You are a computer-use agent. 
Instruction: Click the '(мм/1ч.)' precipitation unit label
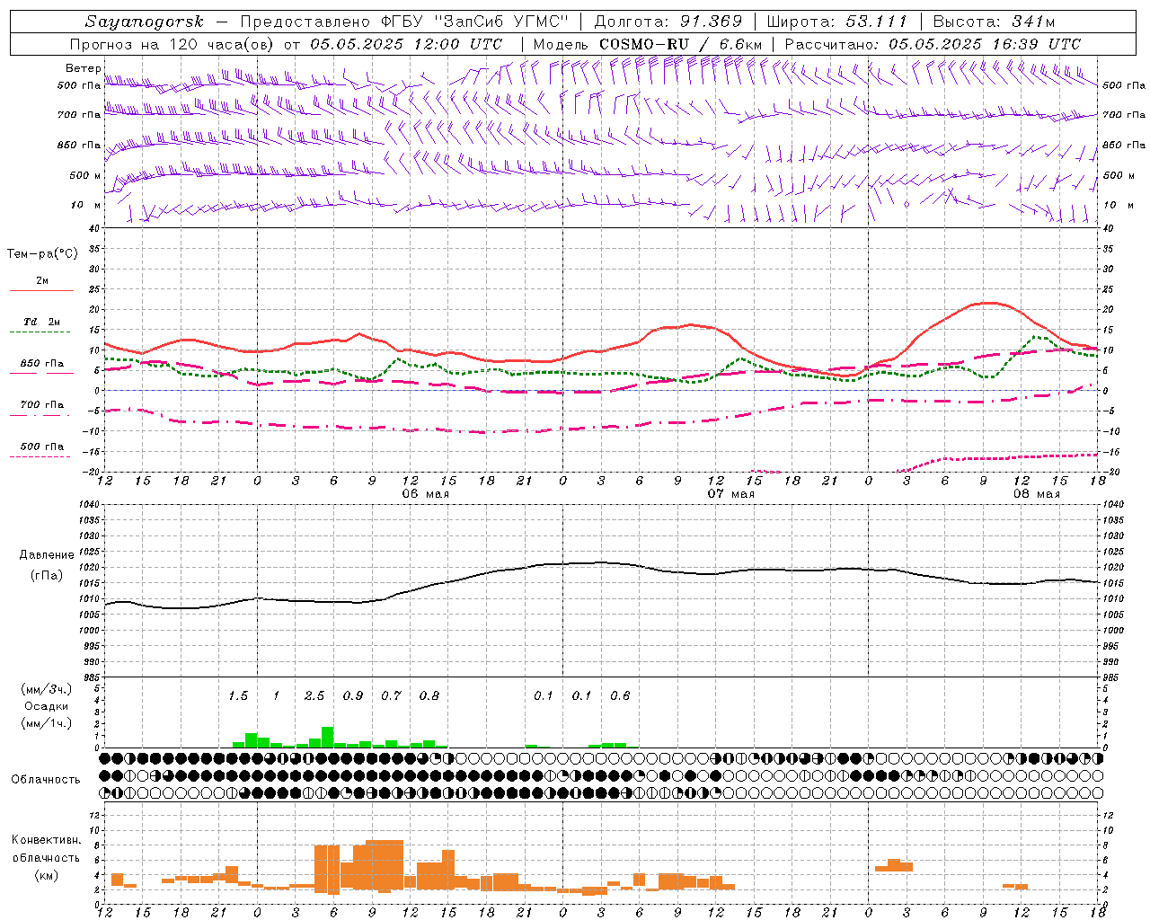pyautogui.click(x=46, y=723)
